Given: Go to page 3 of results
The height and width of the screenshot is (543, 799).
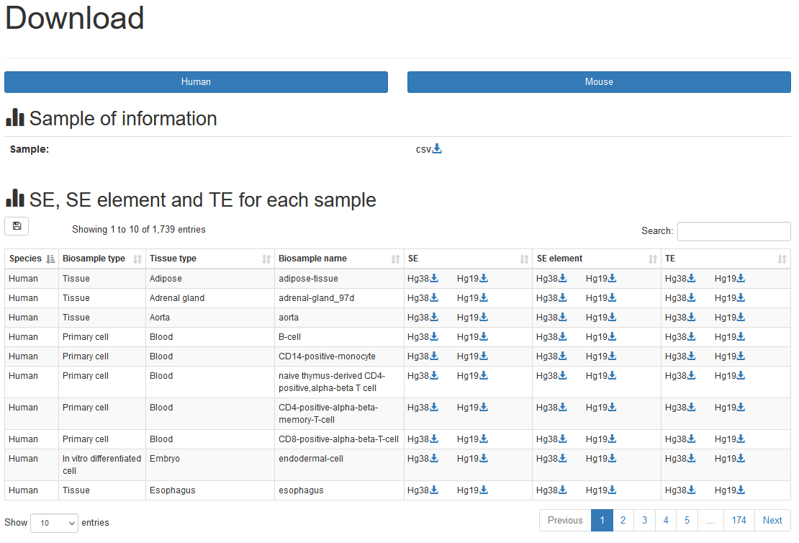Looking at the screenshot, I should (644, 521).
